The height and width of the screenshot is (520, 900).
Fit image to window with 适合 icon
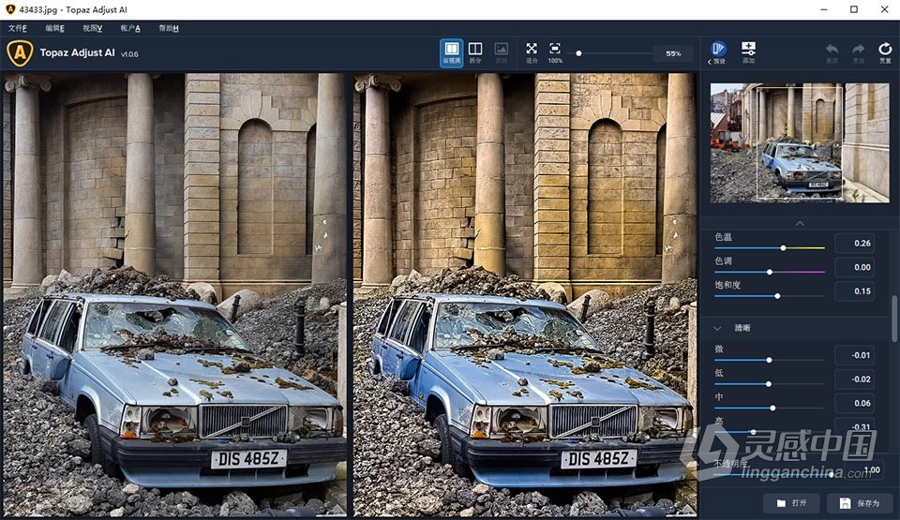[532, 51]
